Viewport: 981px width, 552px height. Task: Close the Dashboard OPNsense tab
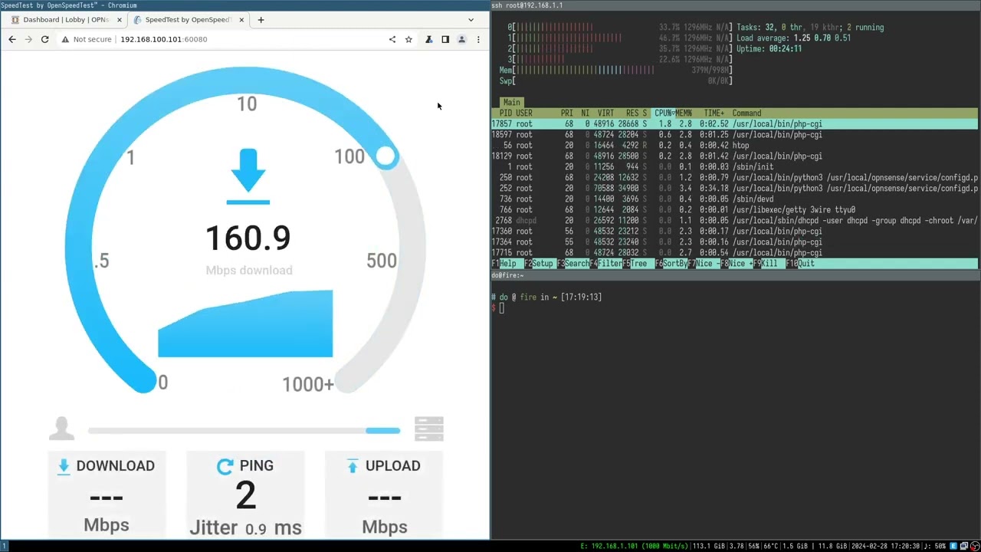[119, 20]
